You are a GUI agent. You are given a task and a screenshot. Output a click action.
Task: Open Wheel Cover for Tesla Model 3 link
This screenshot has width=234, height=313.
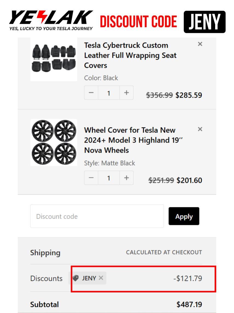point(133,140)
